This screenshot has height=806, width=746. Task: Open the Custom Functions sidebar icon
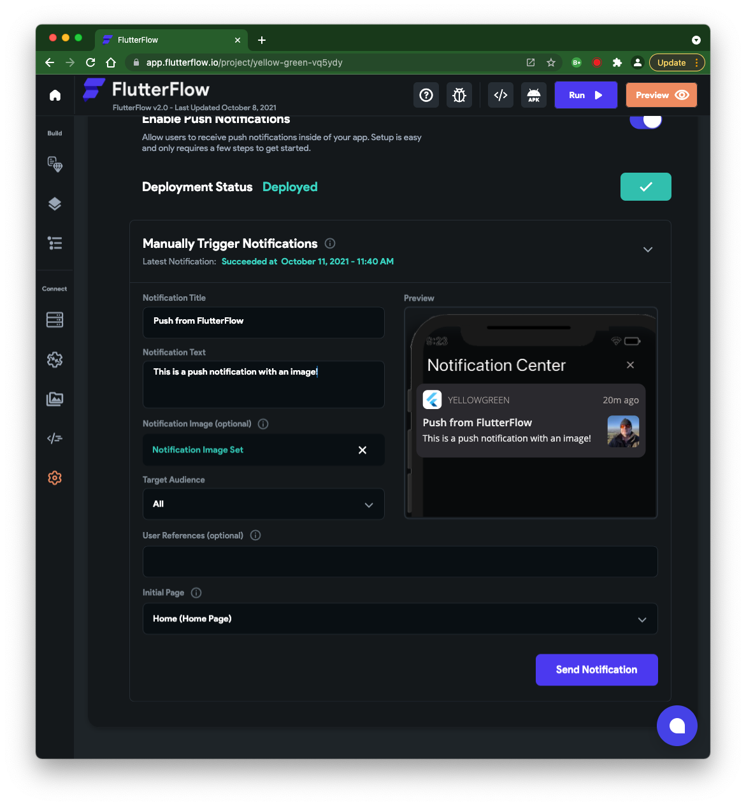[x=55, y=438]
